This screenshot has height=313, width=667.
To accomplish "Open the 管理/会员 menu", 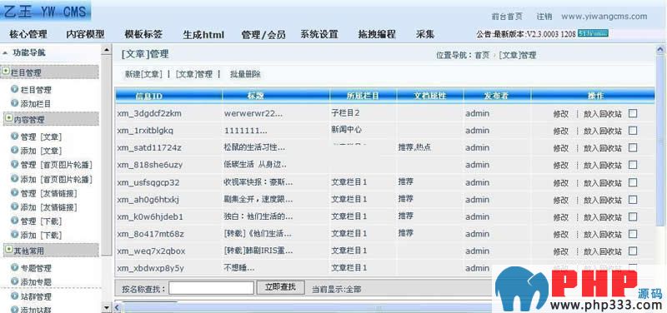I will point(263,35).
